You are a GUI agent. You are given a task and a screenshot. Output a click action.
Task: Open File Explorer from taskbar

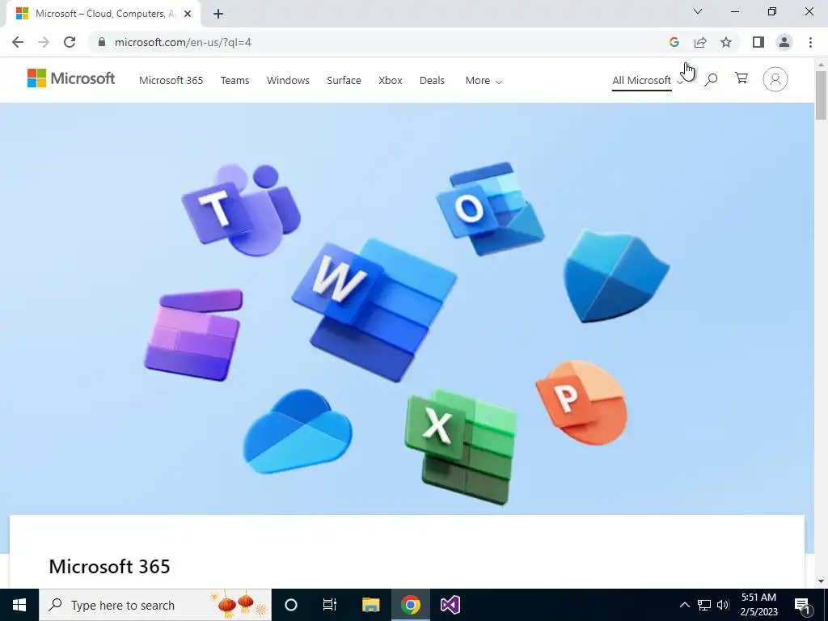tap(370, 605)
